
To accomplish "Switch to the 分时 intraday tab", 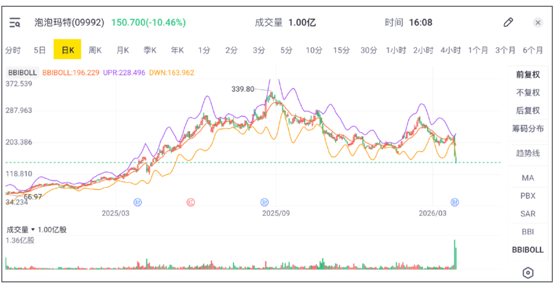I will pyautogui.click(x=13, y=50).
